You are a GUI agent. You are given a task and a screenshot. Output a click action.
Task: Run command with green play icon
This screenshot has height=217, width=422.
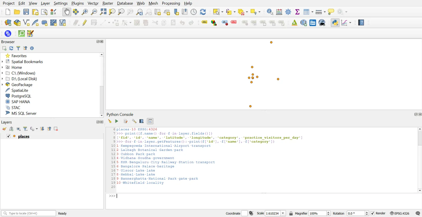[117, 121]
